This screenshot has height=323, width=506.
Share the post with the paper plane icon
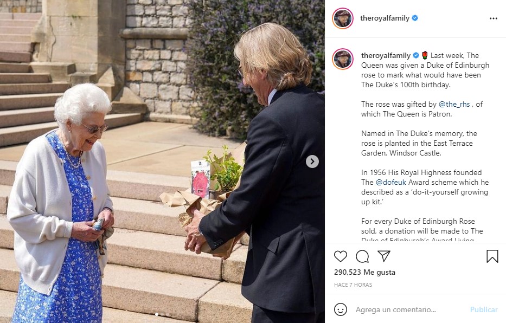pos(384,256)
